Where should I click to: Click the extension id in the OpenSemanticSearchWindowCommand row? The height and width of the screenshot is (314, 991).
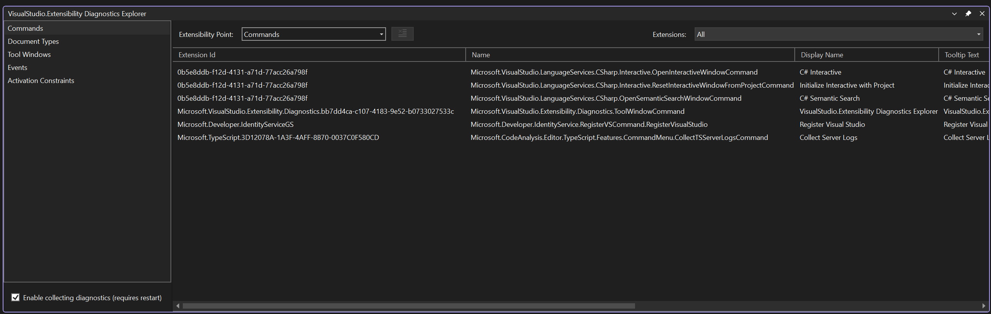point(242,98)
